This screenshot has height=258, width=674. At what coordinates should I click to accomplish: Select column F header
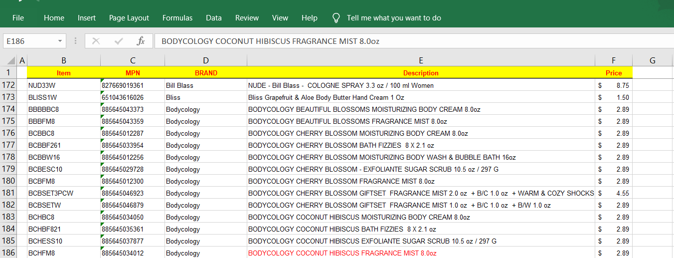(614, 60)
